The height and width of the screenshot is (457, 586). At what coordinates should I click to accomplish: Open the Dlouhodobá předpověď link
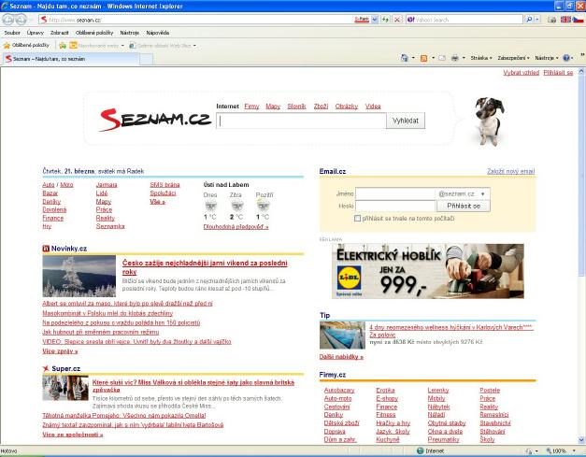236,227
